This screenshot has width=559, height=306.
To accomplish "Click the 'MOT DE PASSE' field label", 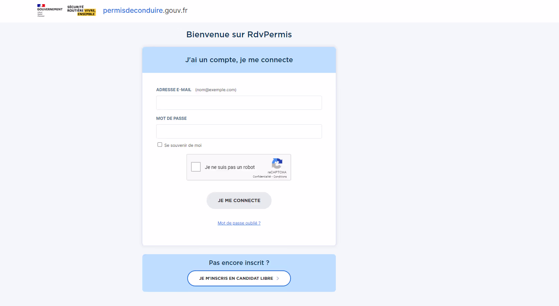I will tap(171, 118).
